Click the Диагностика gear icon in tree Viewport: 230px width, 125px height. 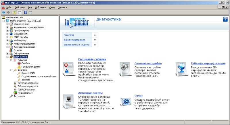click(11, 57)
